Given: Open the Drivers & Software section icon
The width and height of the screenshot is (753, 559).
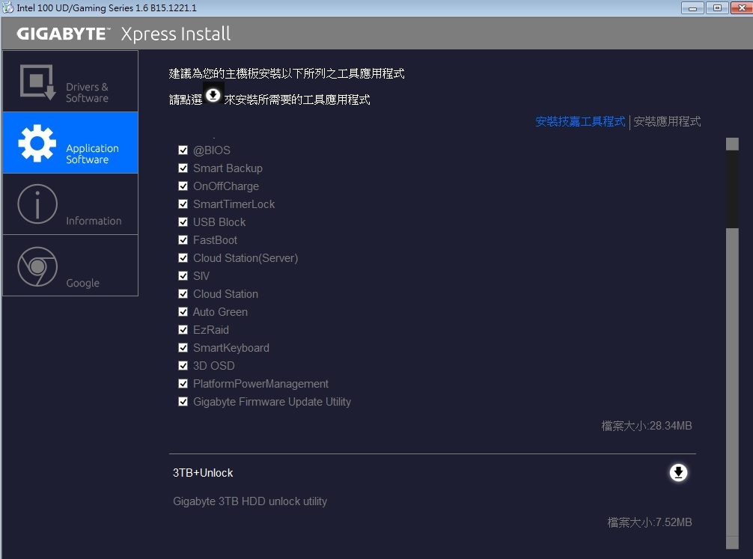Looking at the screenshot, I should [x=37, y=82].
